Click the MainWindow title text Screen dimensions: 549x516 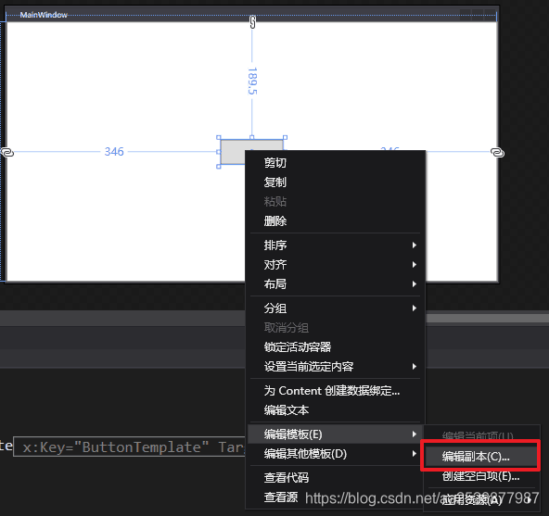pyautogui.click(x=44, y=15)
